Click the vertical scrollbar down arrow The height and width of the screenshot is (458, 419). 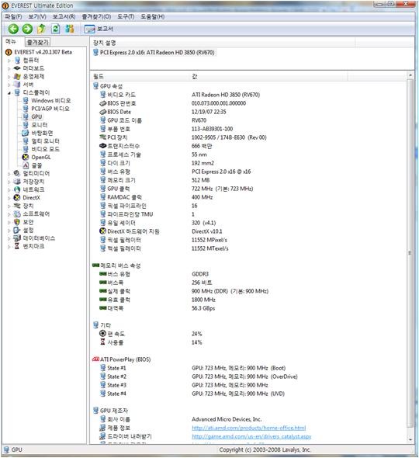click(410, 439)
